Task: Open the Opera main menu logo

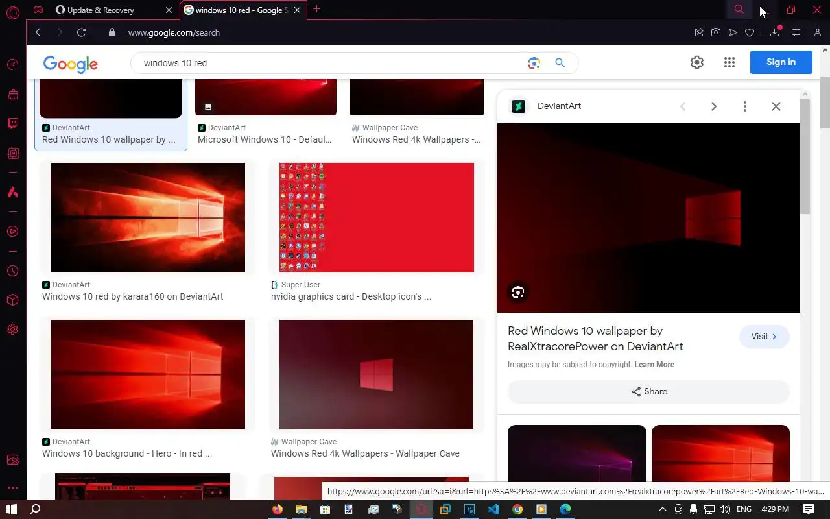Action: (12, 12)
